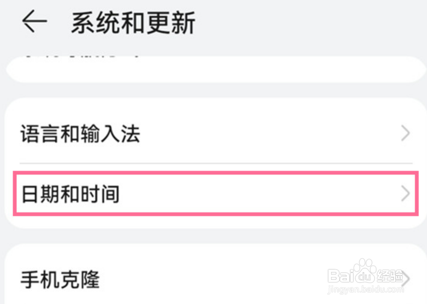This screenshot has height=304, width=427.
Task: Click the chevron on the 日期和时间 row
Action: 405,194
